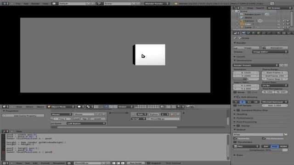Toggle Placeholders checkbox
This screenshot has height=165, width=294.
point(235,142)
